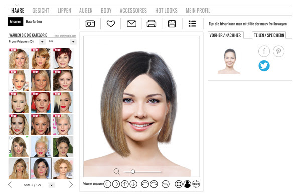The width and height of the screenshot is (301, 194).
Task: Select selected dark ombre bob thumbnail
Action: pos(41,168)
